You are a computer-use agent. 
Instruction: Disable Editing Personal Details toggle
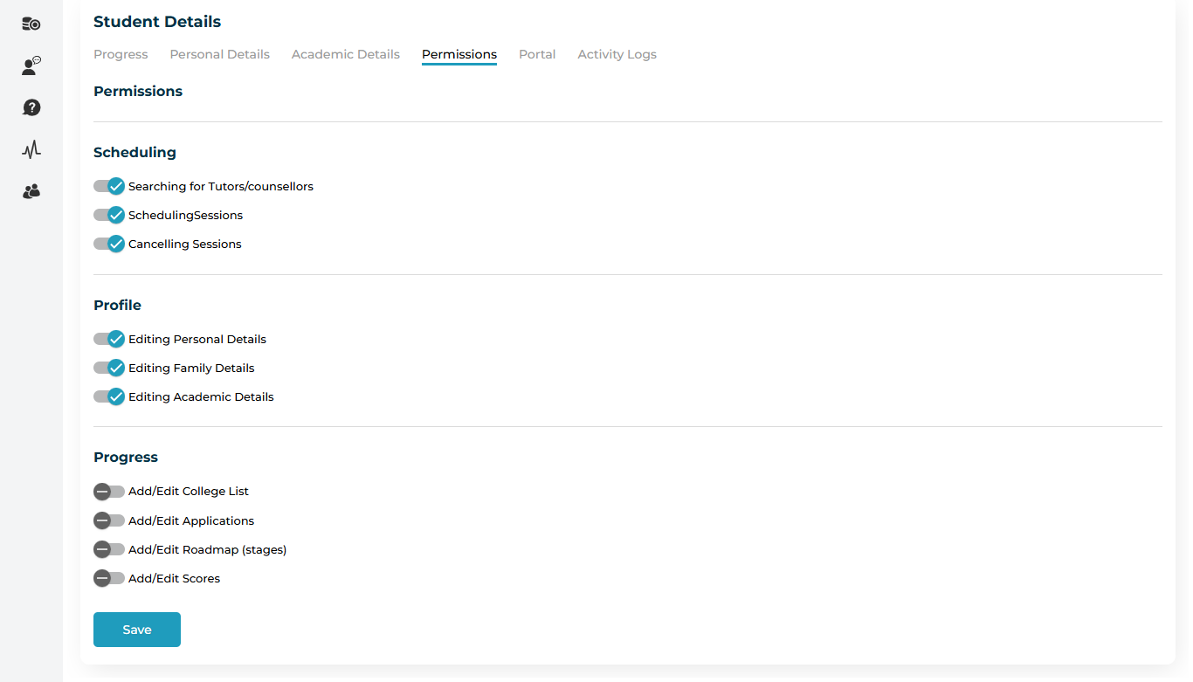tap(109, 339)
